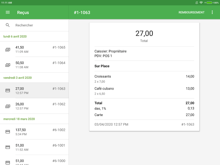220x165 pixels.
Task: Tap the battery indicator in status bar
Action: [209, 2]
